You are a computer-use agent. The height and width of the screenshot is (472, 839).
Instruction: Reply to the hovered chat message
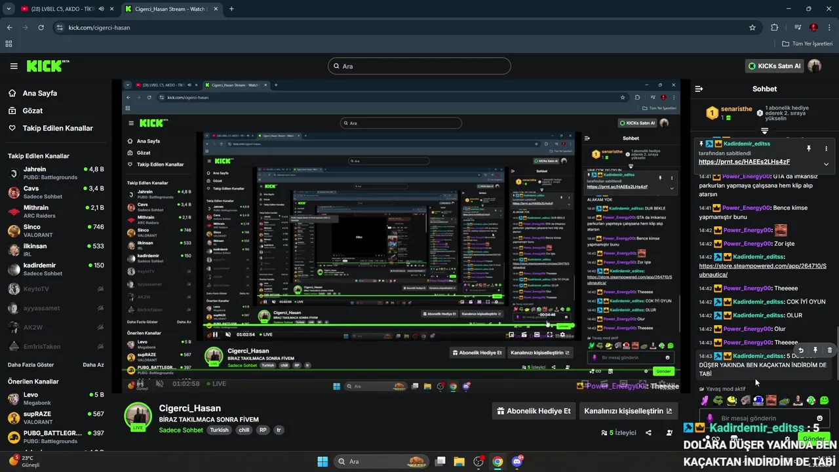coord(800,351)
